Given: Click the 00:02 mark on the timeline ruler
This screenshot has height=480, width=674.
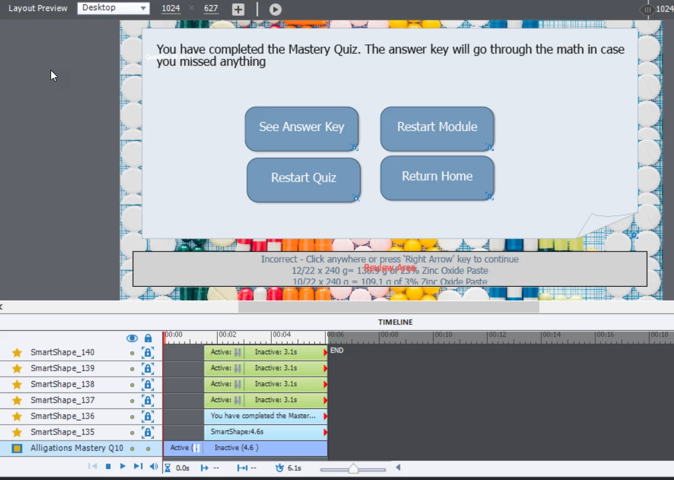Looking at the screenshot, I should [228, 334].
